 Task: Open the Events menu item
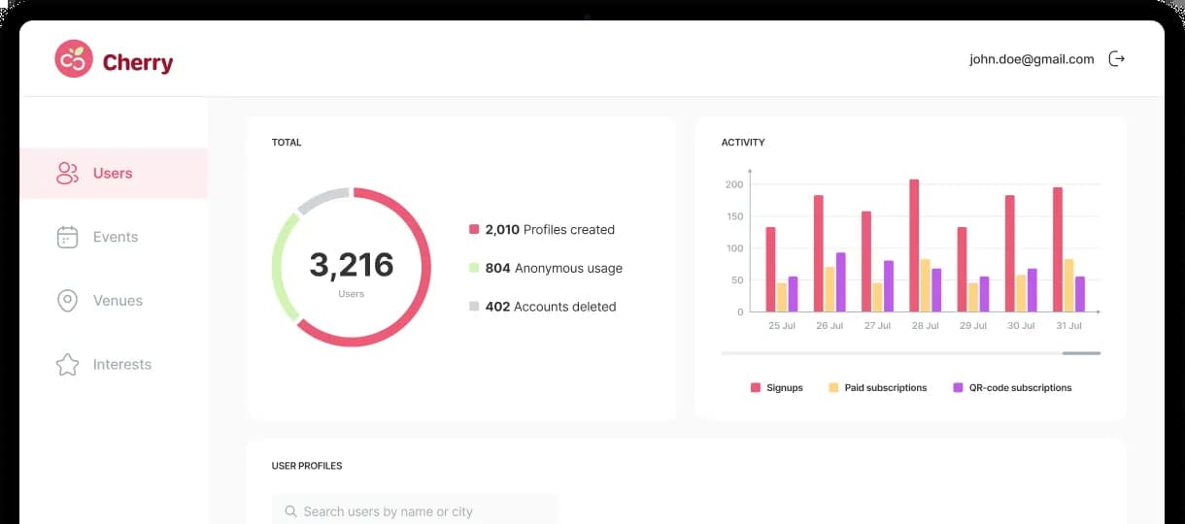tap(114, 237)
